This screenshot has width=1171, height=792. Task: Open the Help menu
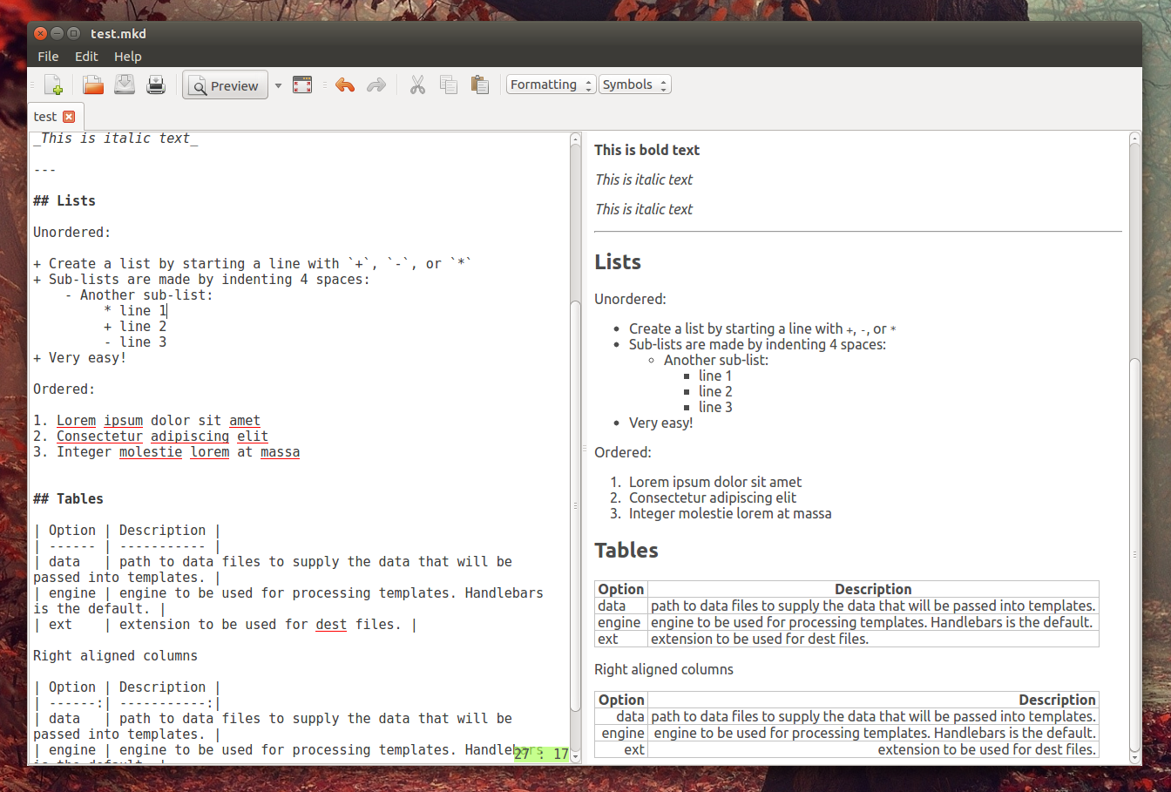tap(127, 56)
